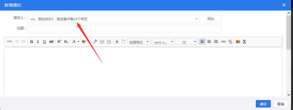The height and width of the screenshot is (110, 293).
Task: Apply text highlight color
Action: [84, 42]
